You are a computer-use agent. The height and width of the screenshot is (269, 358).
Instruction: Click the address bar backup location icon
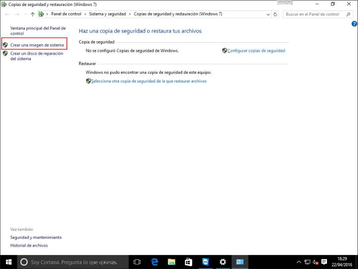(x=41, y=14)
